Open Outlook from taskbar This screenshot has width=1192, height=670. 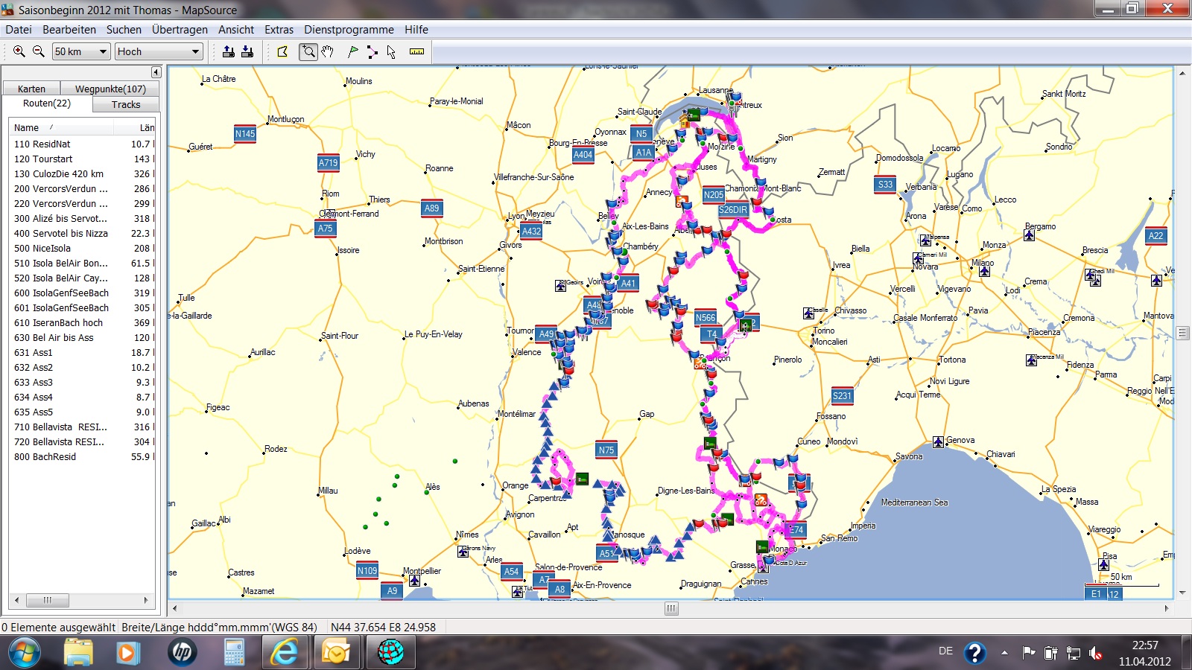click(336, 653)
